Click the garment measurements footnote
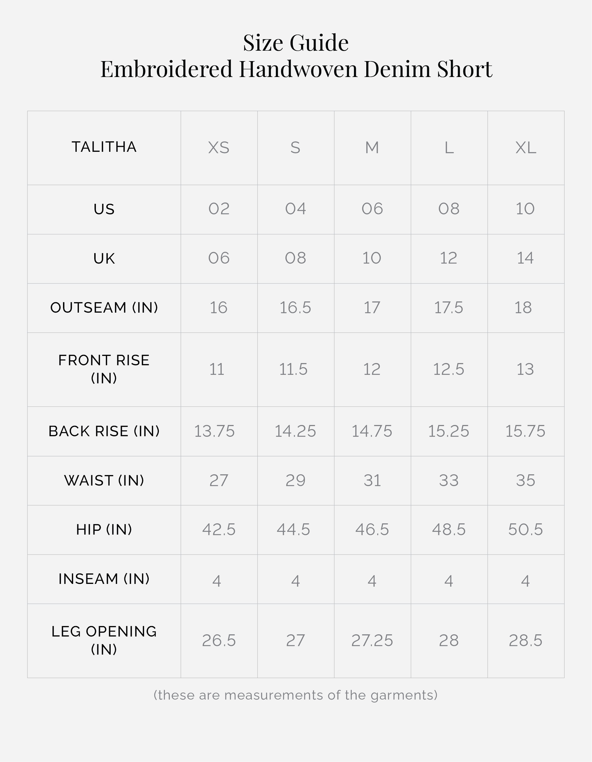This screenshot has width=592, height=762. [296, 695]
